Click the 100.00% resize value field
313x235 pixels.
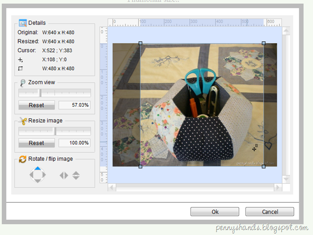click(x=74, y=143)
